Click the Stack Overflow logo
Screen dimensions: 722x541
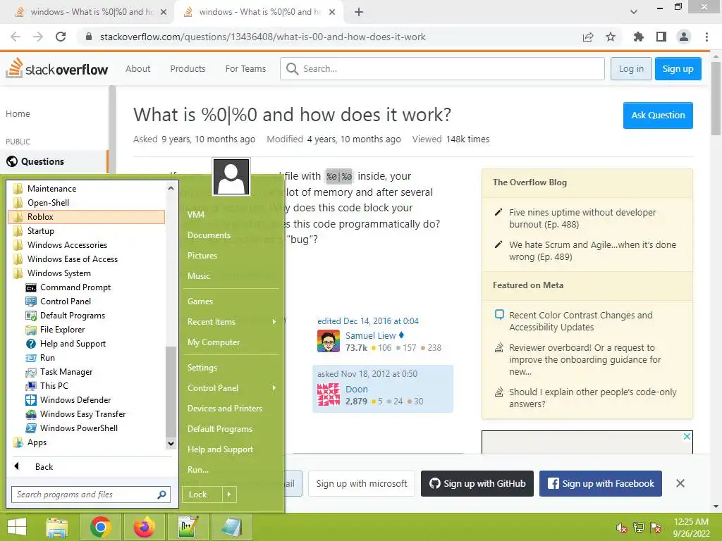(x=56, y=68)
